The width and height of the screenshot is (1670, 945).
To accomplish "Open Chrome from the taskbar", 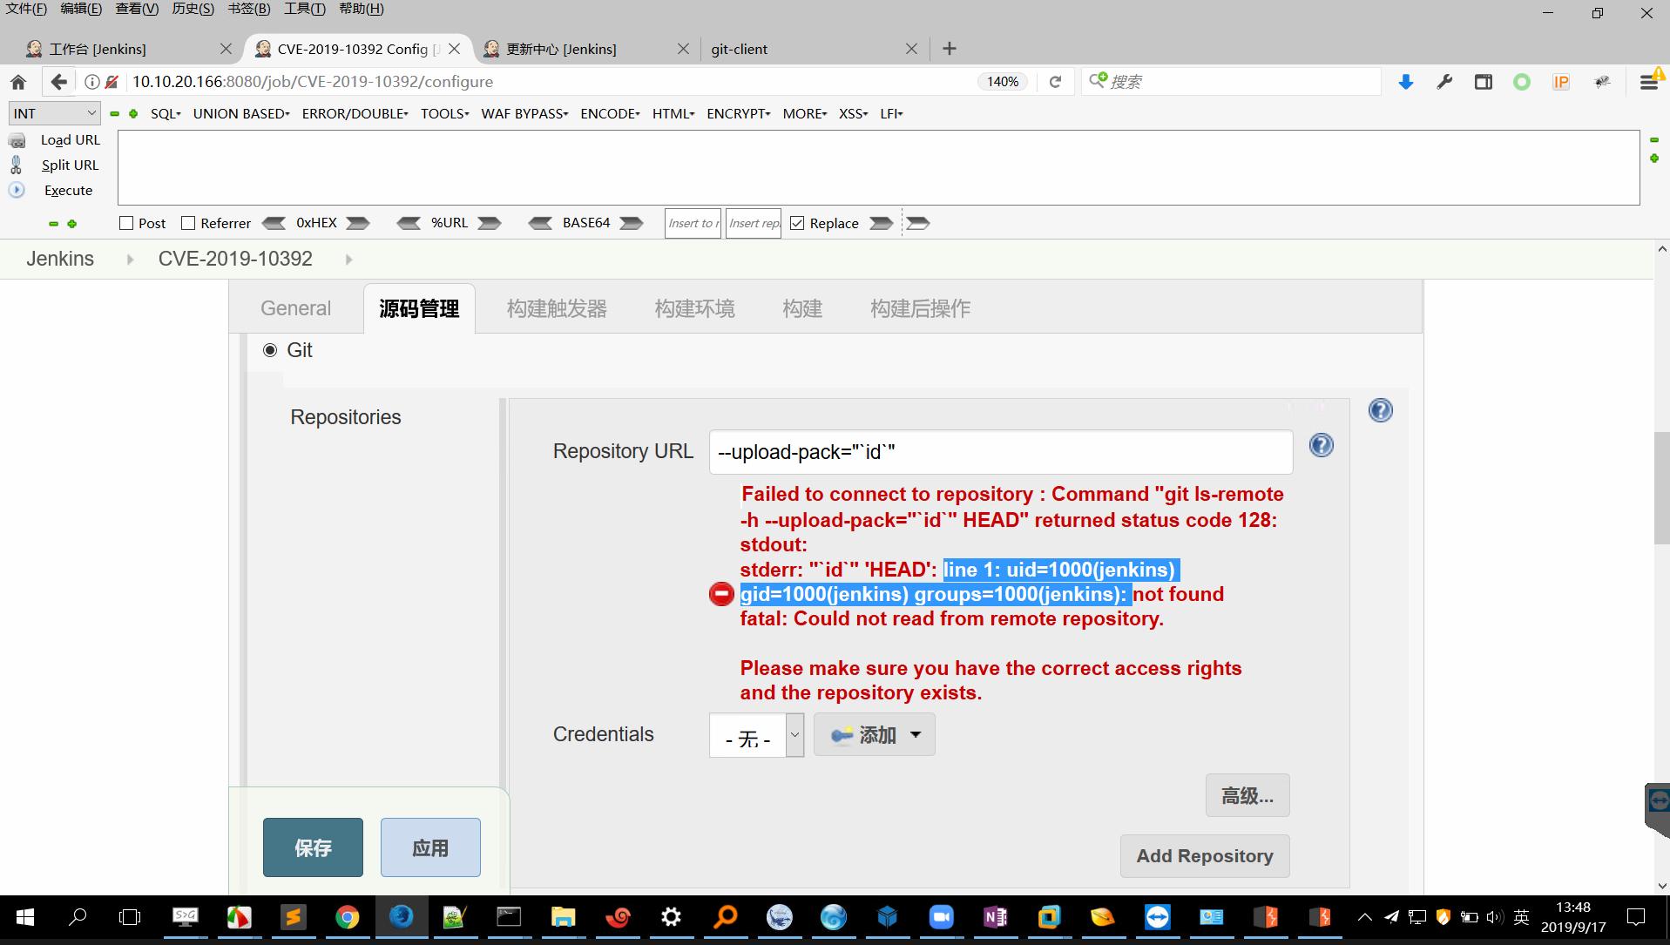I will coord(347,917).
